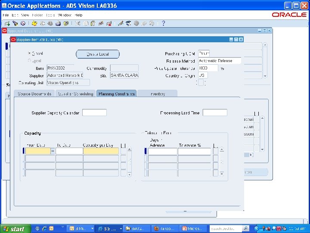Screen dimensions: 310x233
Task: Click Tolerance Fences scroll down arrow
Action: [x=222, y=174]
